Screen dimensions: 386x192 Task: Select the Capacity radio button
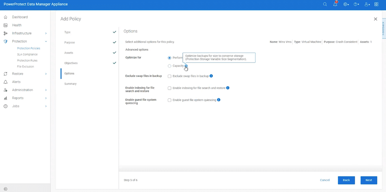[169, 66]
